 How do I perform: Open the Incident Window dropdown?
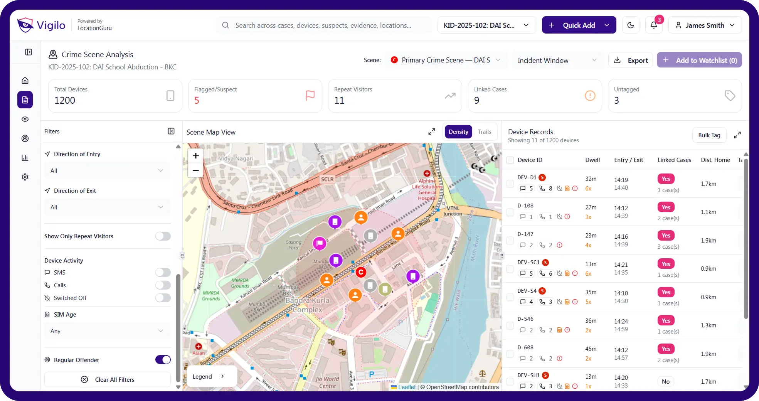557,60
